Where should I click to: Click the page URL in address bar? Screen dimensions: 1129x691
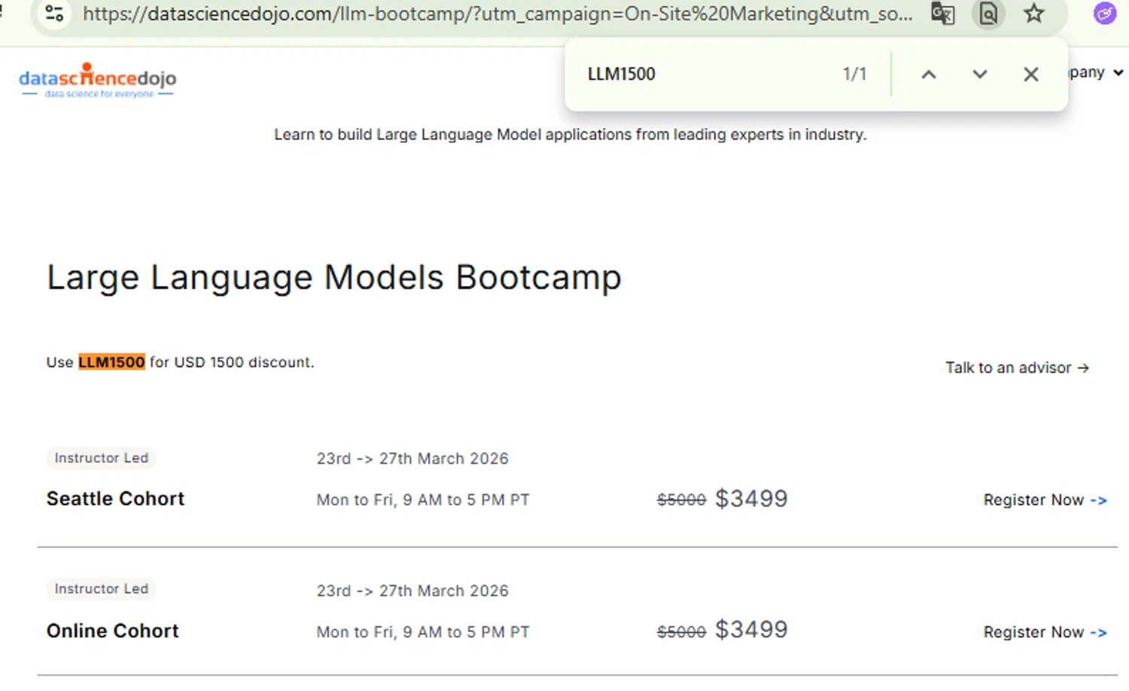(498, 14)
